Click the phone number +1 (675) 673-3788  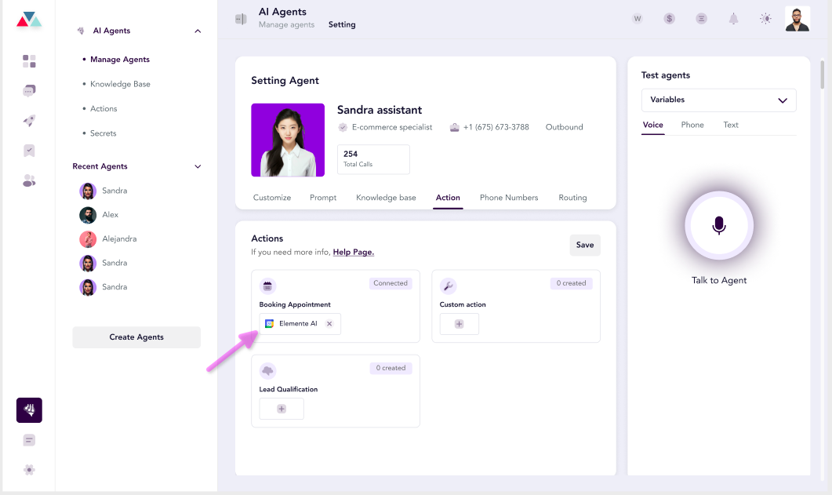tap(496, 127)
